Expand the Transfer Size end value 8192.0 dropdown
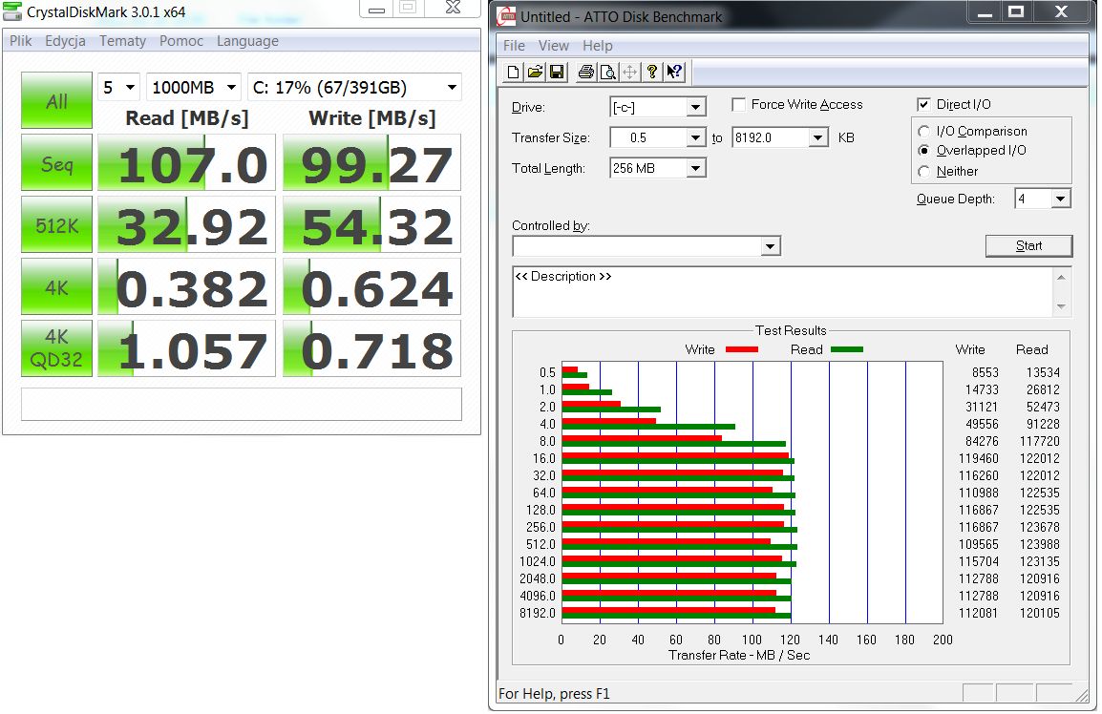Screen dimensions: 1102x714 (x=818, y=137)
